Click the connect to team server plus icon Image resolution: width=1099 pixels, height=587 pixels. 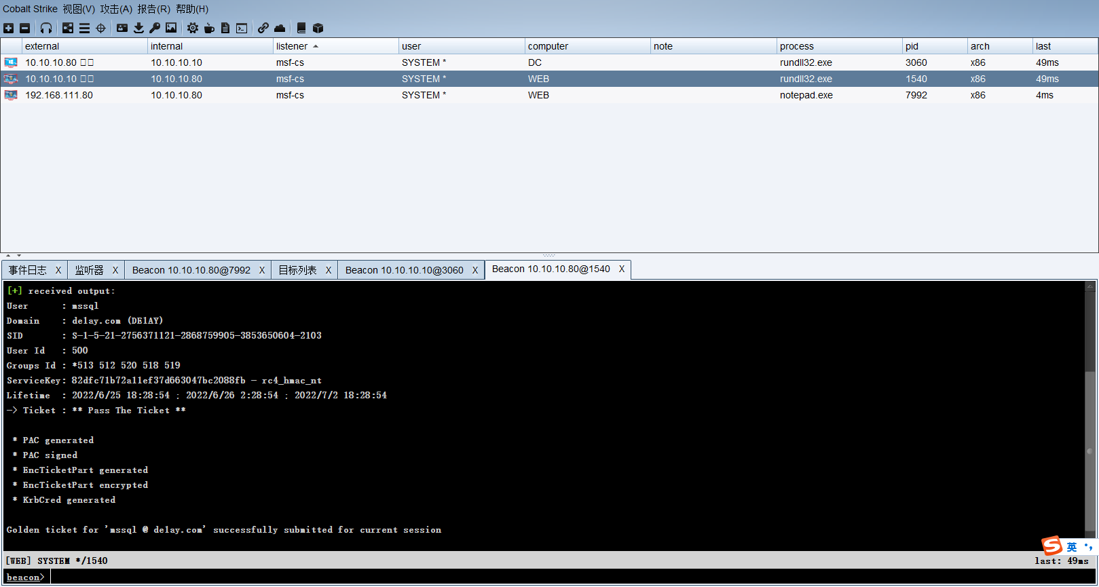coord(8,28)
